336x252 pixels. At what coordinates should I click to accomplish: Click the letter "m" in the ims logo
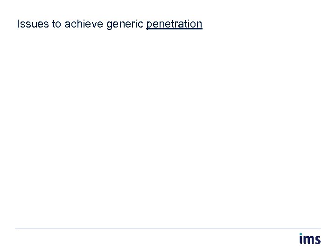(309, 240)
